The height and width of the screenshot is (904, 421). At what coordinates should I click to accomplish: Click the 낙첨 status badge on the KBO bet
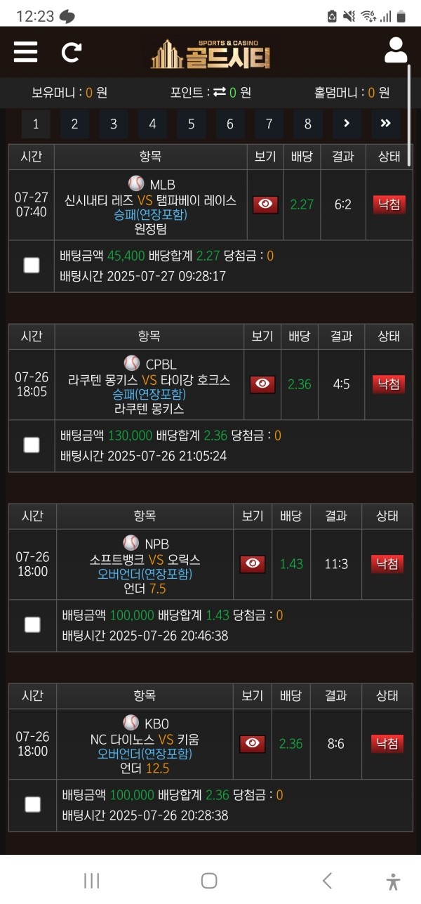(387, 743)
